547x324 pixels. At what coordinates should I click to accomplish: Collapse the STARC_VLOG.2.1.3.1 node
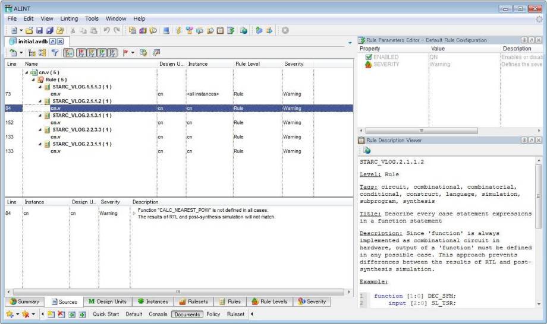pos(40,116)
